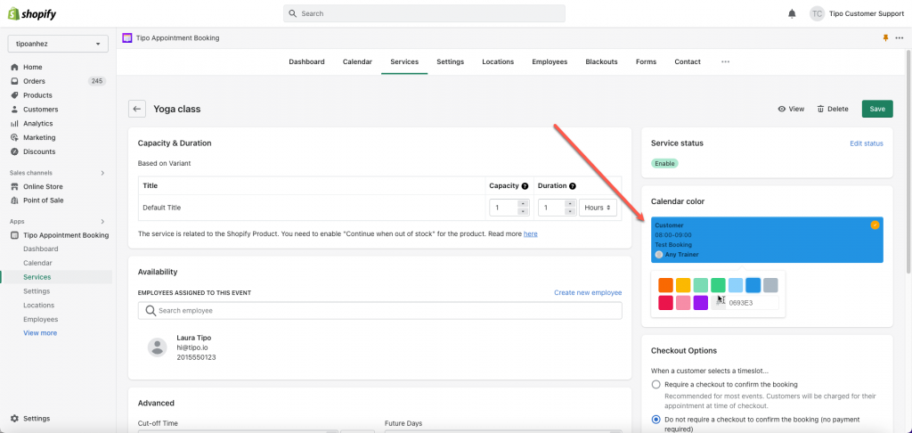Image resolution: width=912 pixels, height=433 pixels.
Task: Increase the Duration stepper value
Action: point(571,204)
